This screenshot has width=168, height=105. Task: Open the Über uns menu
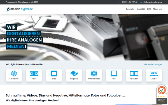click(x=158, y=9)
